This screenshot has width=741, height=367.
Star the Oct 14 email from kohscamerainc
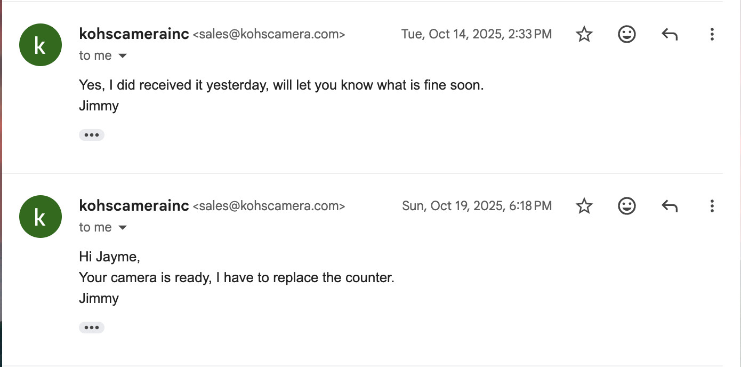pos(584,35)
